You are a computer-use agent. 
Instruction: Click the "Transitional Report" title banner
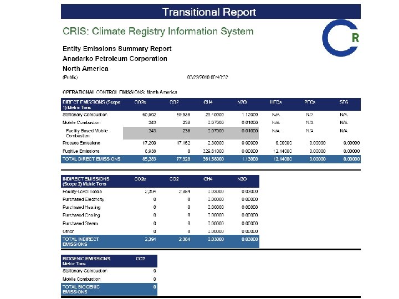(x=211, y=12)
